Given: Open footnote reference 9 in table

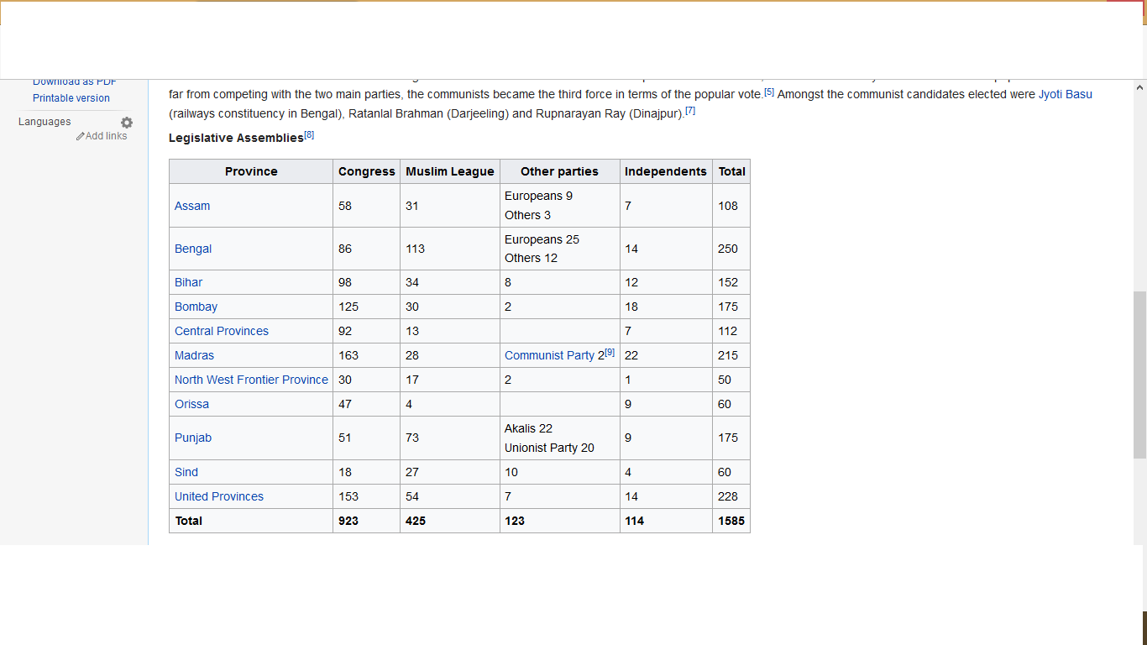Looking at the screenshot, I should click(610, 353).
